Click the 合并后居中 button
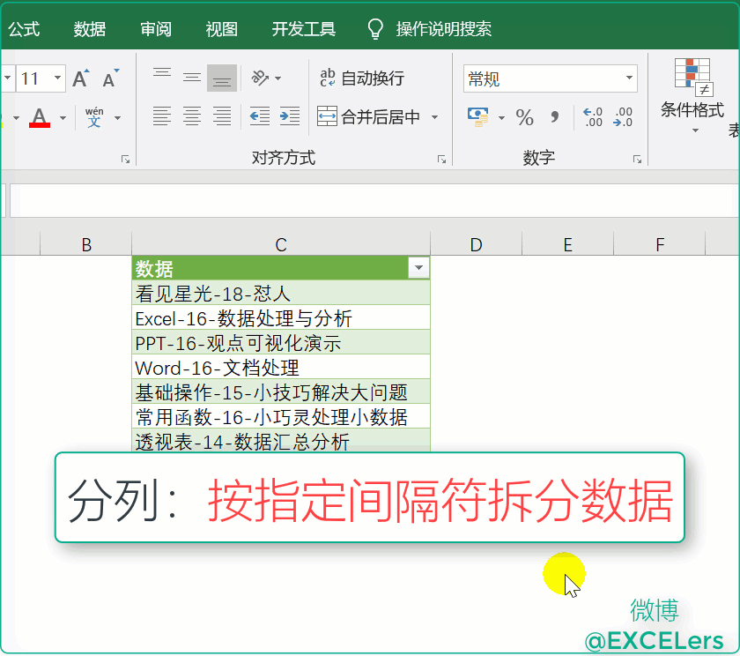This screenshot has width=740, height=656. [370, 116]
